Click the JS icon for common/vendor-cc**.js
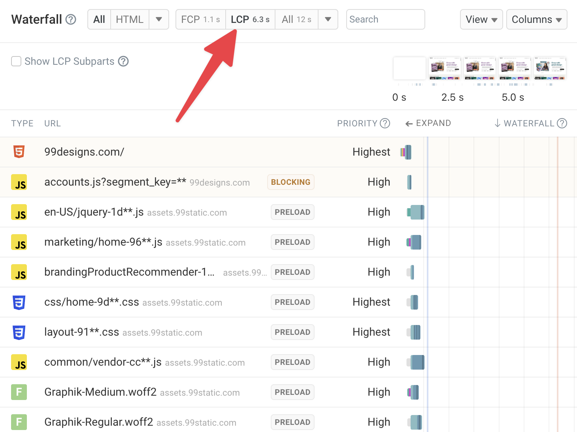The image size is (577, 432). click(x=19, y=362)
